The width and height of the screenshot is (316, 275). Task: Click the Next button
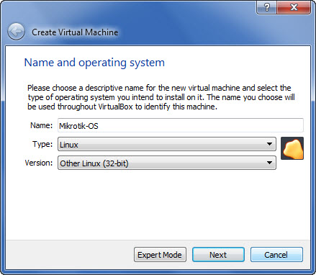pos(218,255)
